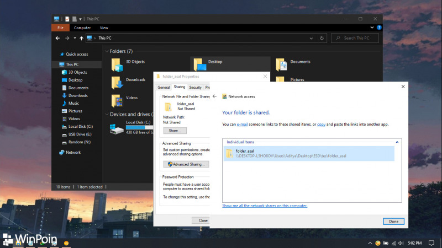Click Close in Properties dialog
442x248 pixels.
[x=201, y=220]
